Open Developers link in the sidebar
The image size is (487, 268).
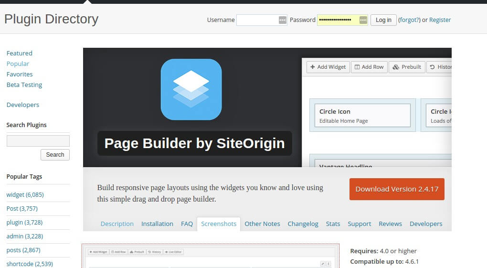point(22,105)
